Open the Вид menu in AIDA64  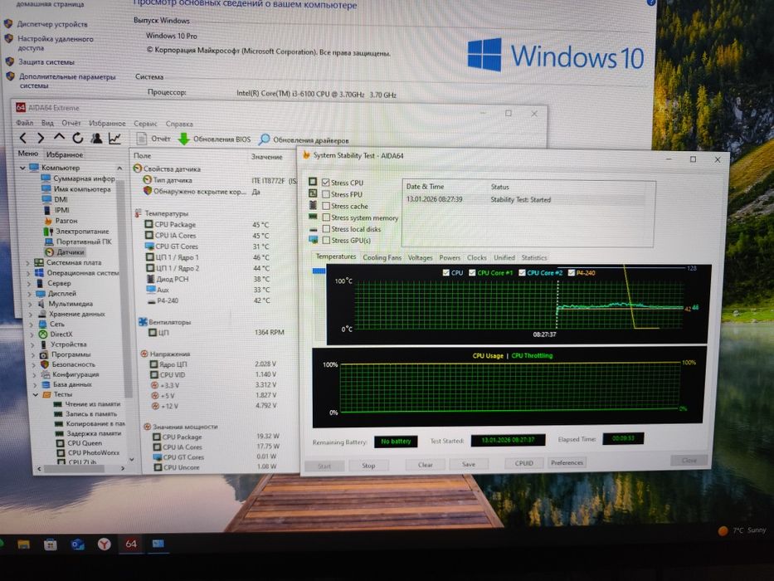47,123
